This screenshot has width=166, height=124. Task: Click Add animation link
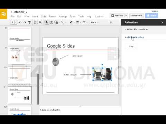click(x=135, y=37)
